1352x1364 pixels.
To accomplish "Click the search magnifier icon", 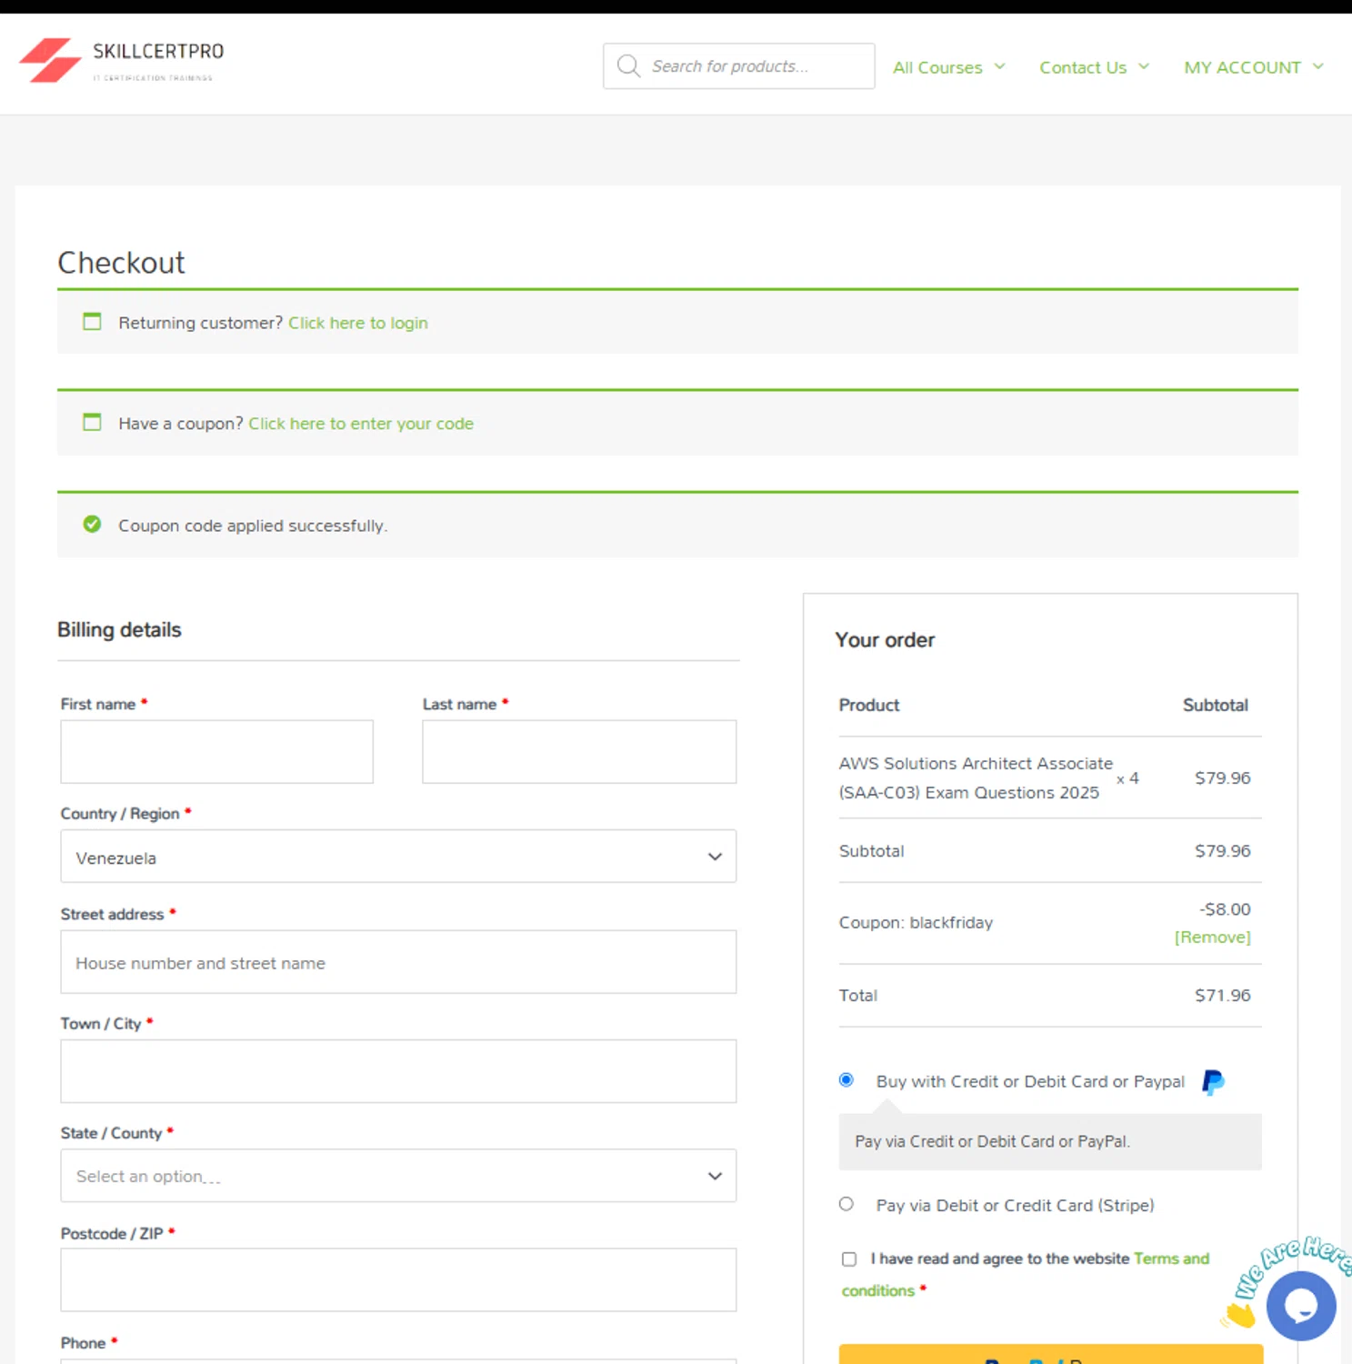I will click(x=628, y=65).
